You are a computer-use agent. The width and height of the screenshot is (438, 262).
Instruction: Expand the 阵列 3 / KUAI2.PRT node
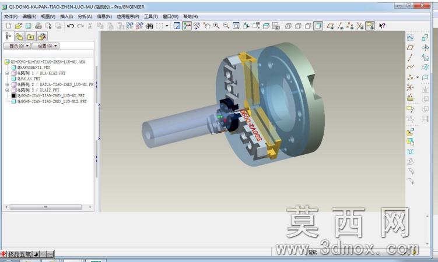(7, 90)
